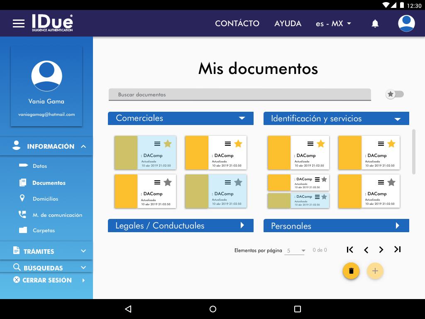This screenshot has width=425, height=319.
Task: Click the CONTÁCTO link
Action: pos(237,24)
